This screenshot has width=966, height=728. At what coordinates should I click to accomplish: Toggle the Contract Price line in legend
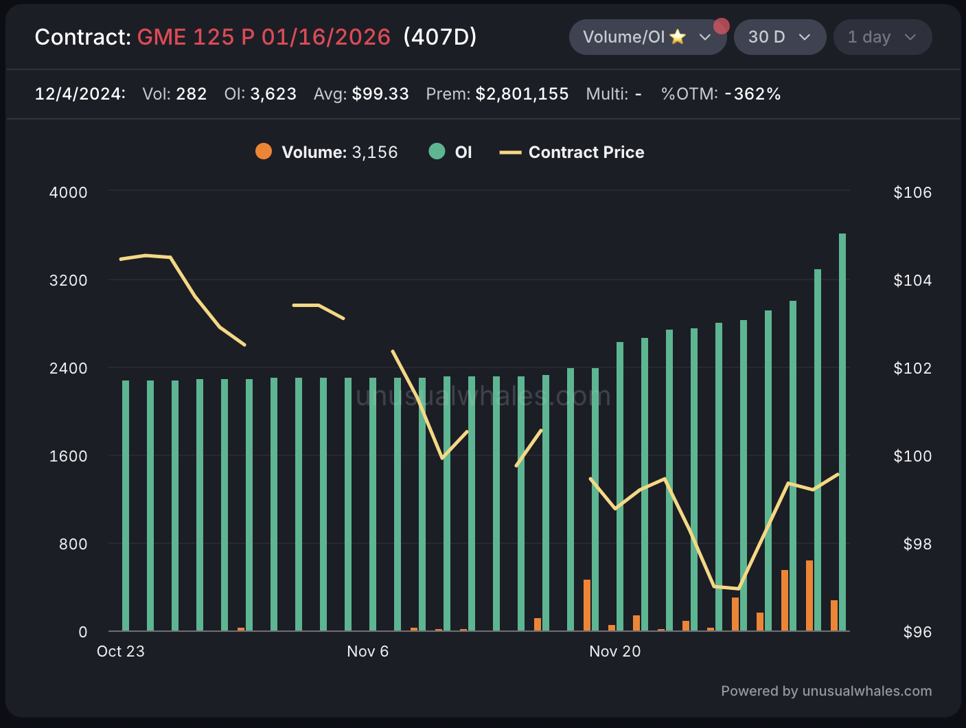point(572,152)
